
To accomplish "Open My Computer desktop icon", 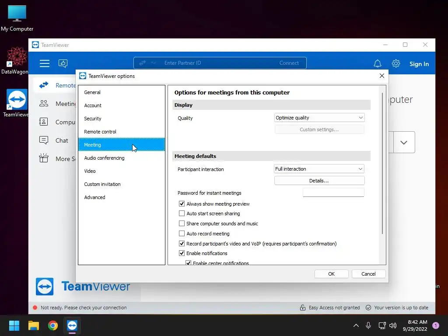I will click(x=17, y=18).
